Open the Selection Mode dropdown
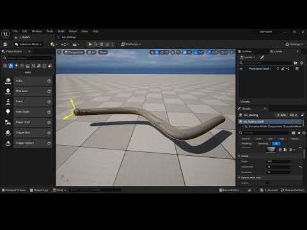307x230 pixels. pyautogui.click(x=29, y=44)
